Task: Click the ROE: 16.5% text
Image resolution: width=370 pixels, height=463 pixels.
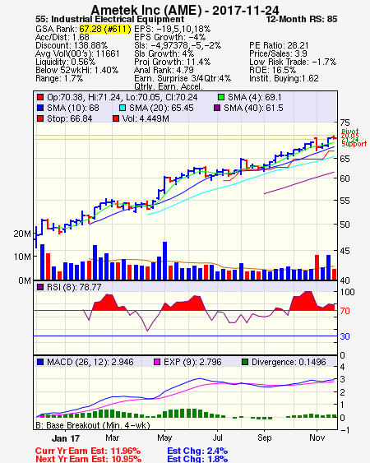Action: click(x=272, y=70)
